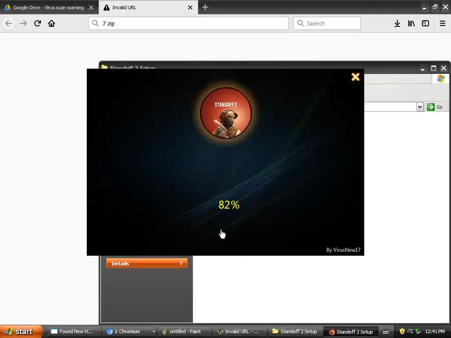Click the security shield tray icon
Image resolution: width=451 pixels, height=338 pixels.
coord(402,331)
